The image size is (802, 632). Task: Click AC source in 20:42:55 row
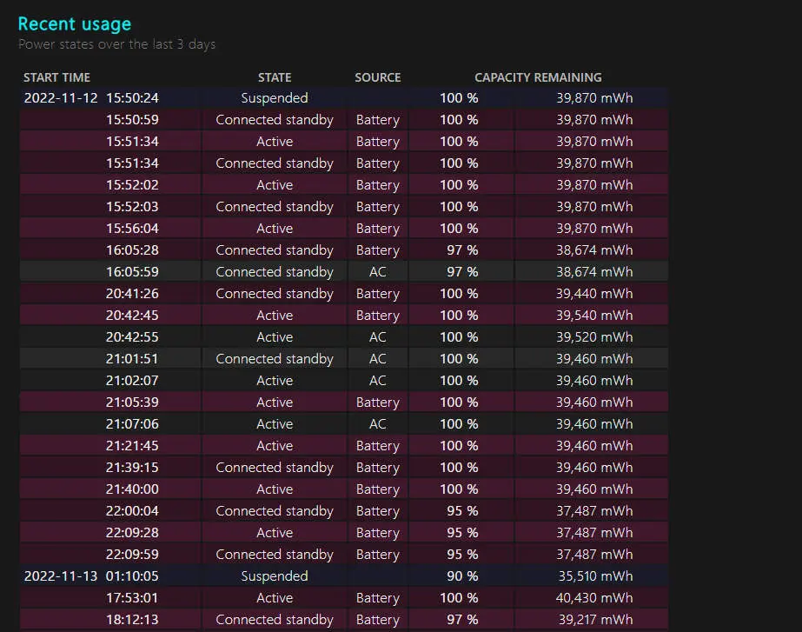(x=378, y=337)
